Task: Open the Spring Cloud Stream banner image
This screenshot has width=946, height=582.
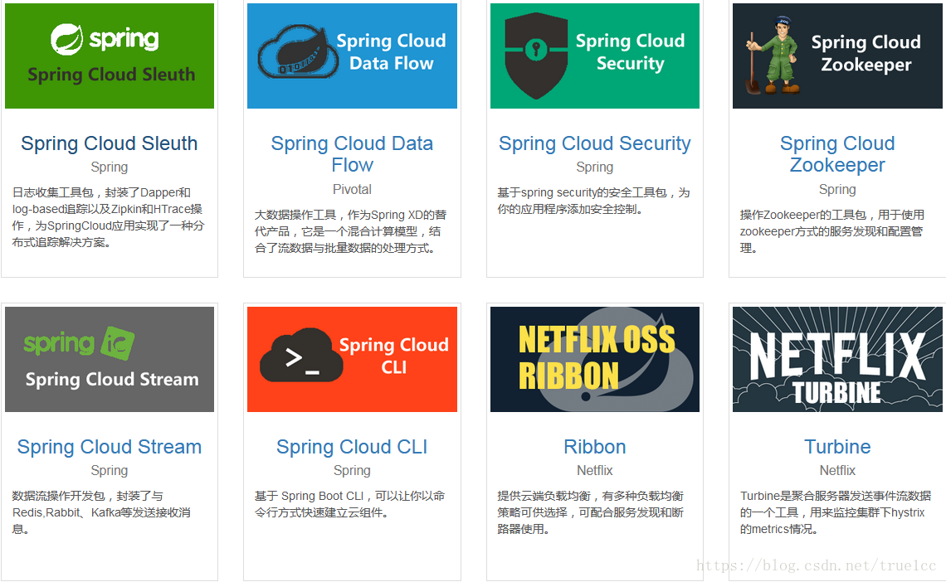Action: tap(110, 359)
